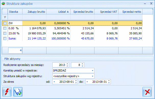Select the ZW rate cell
The height and width of the screenshot is (99, 155).
(x=15, y=23)
